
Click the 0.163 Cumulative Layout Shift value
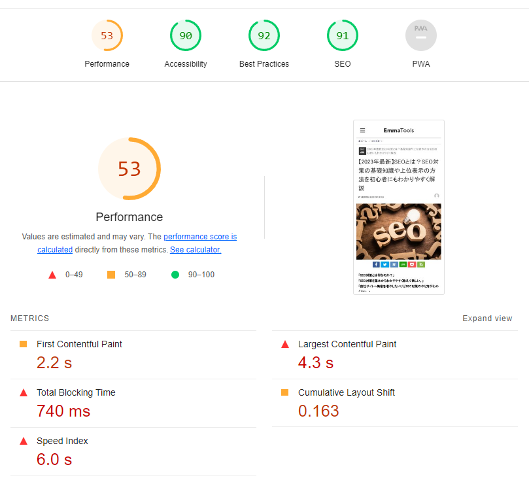pos(318,411)
